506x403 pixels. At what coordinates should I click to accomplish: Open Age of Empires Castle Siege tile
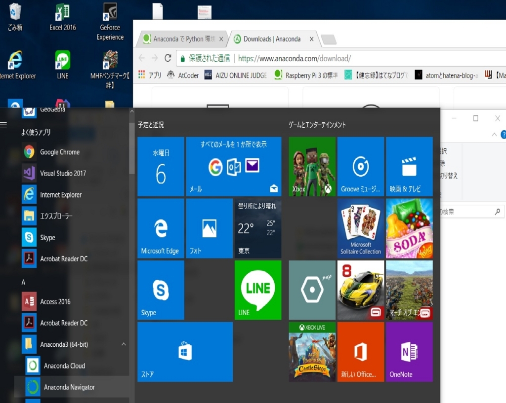[312, 352]
